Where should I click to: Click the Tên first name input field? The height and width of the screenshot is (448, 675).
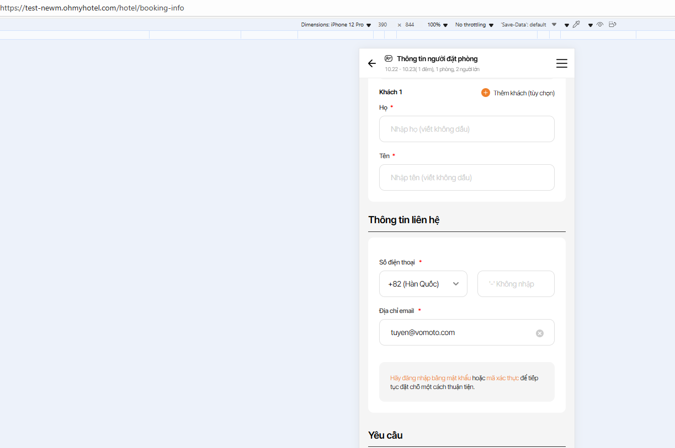[x=467, y=177]
